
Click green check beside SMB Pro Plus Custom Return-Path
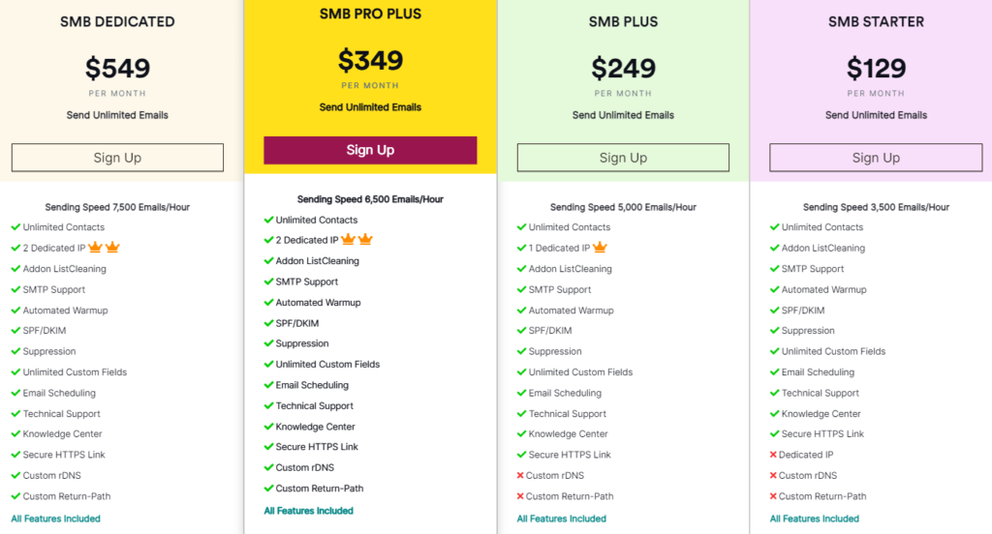[268, 489]
